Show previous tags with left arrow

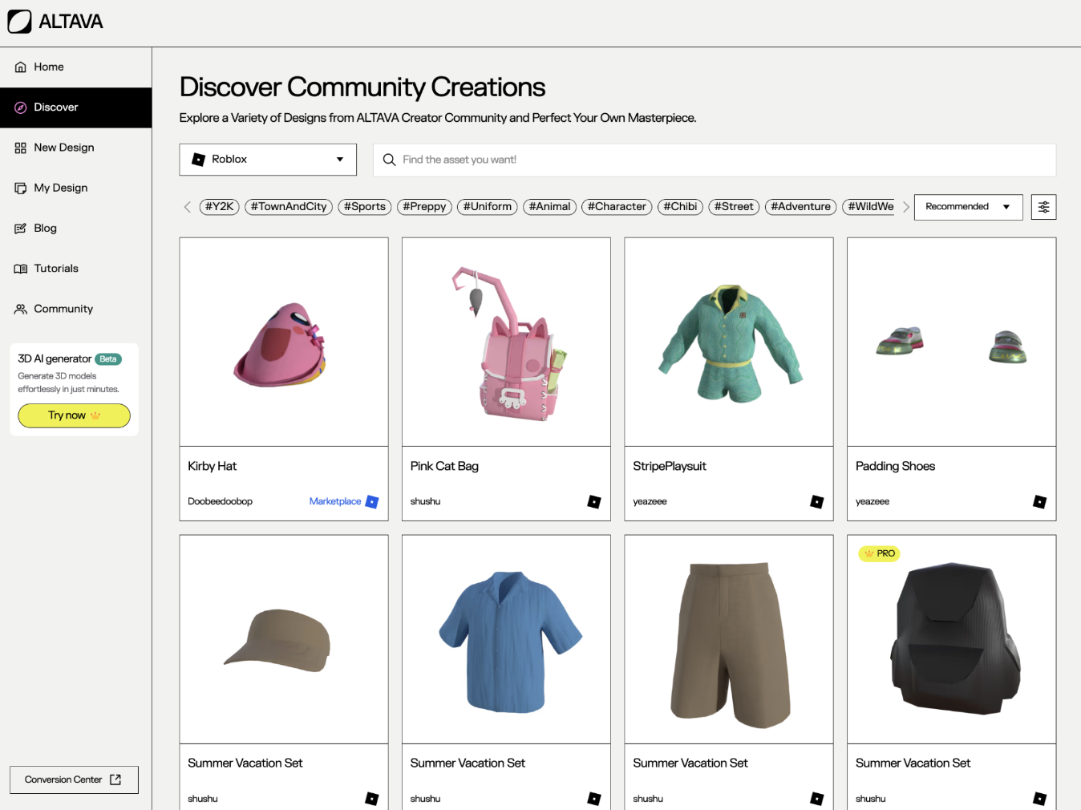(x=188, y=207)
